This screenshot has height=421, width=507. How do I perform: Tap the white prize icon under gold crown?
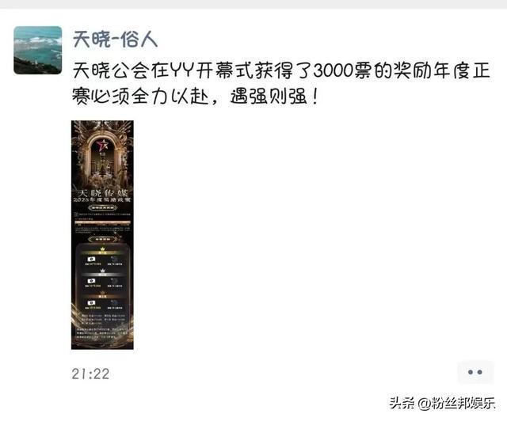[x=92, y=259]
